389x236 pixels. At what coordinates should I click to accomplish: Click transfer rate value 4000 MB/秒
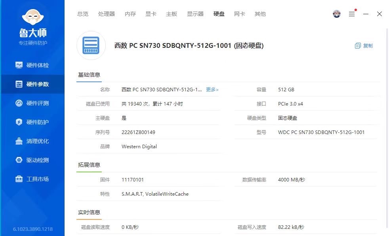click(x=292, y=180)
